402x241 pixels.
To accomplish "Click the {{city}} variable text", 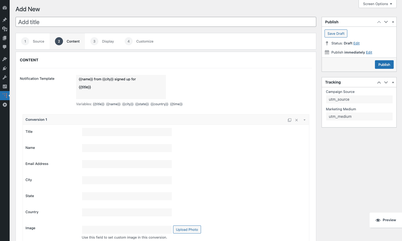I will (128, 104).
